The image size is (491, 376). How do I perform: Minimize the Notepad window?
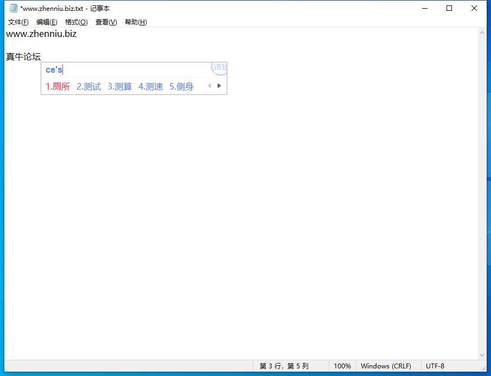(x=425, y=9)
